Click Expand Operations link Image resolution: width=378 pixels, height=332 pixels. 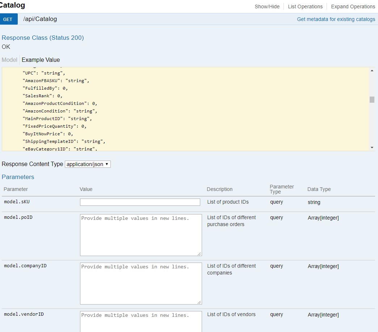[353, 7]
